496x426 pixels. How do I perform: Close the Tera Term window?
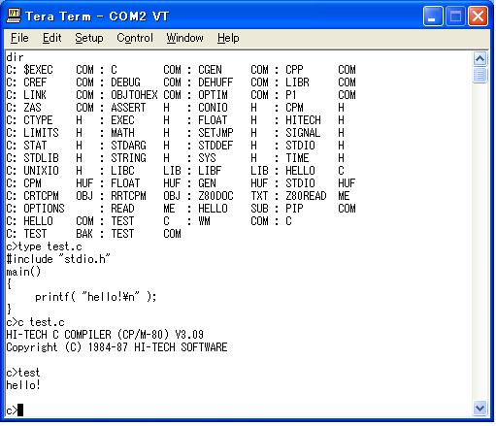click(478, 16)
